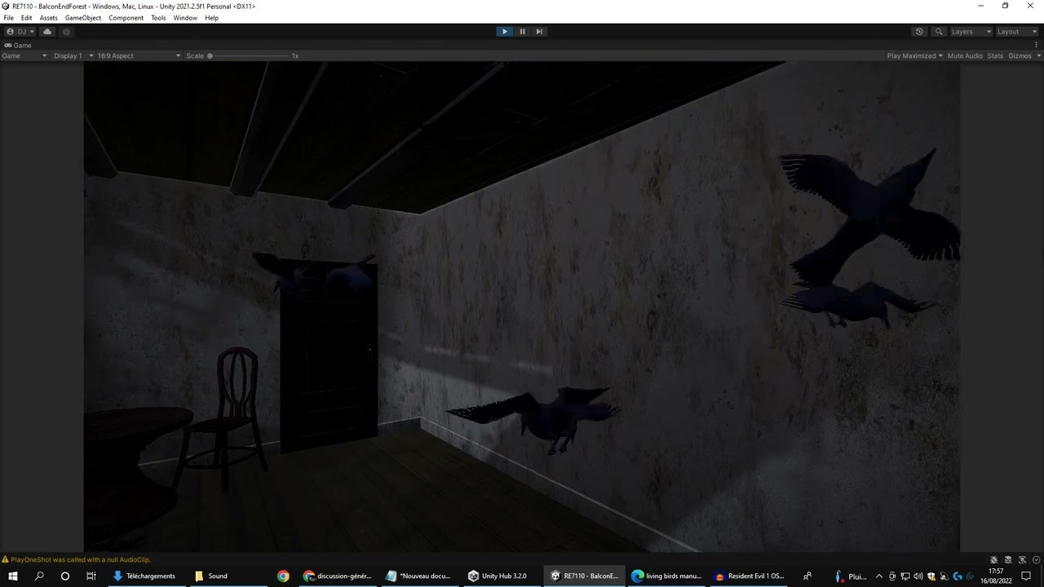
Task: Click the Play button in toolbar
Action: coord(504,32)
